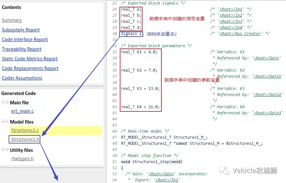286x183 pixels.
Task: Click the '/* Model step function */' comment
Action: pos(149,156)
